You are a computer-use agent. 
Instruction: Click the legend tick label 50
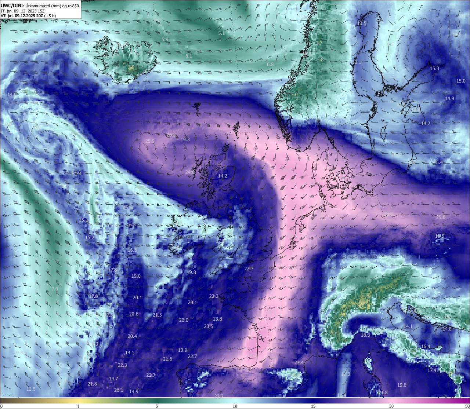click(467, 406)
